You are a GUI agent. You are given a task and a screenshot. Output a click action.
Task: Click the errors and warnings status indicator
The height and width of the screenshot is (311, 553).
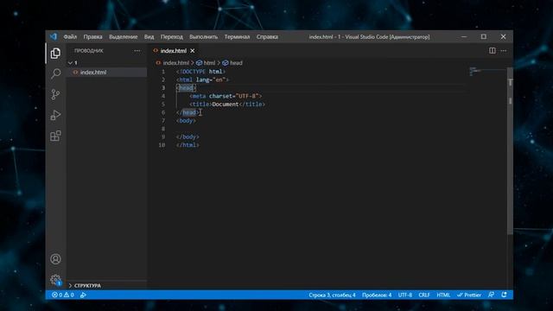point(63,295)
